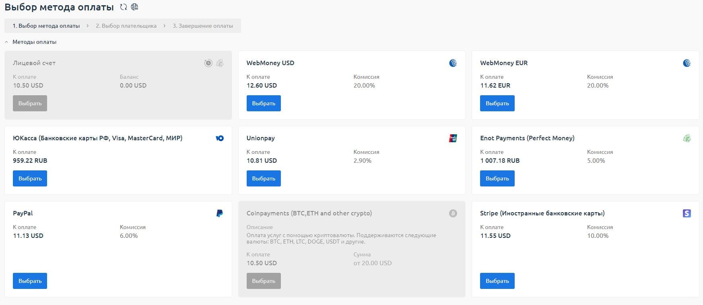Click Методы оплаты section label

(35, 42)
